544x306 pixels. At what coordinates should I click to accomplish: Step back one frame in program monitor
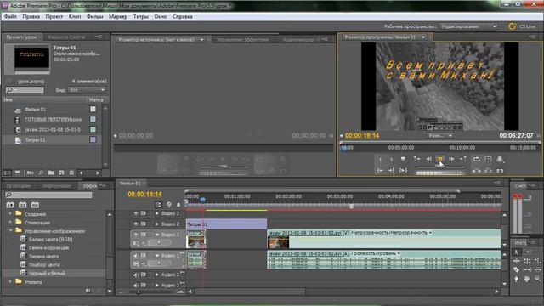coord(428,159)
